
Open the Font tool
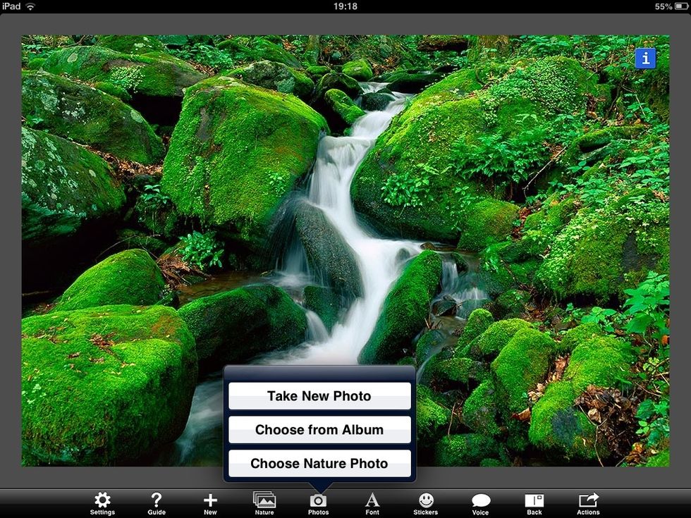click(372, 502)
